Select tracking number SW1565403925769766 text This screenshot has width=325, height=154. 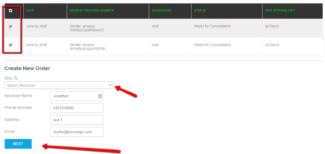pyautogui.click(x=87, y=49)
